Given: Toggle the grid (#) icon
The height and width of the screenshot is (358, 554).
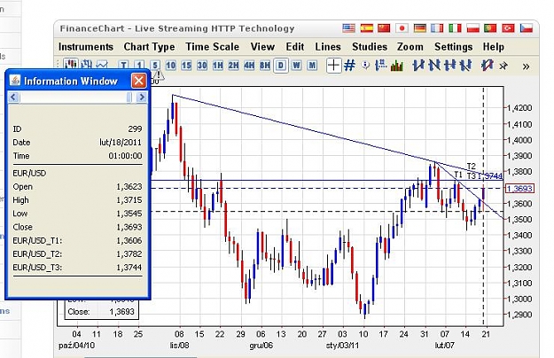Looking at the screenshot, I should coord(349,66).
